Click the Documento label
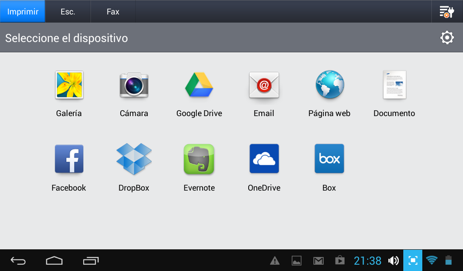Screen dimensions: 463x271 (394, 113)
